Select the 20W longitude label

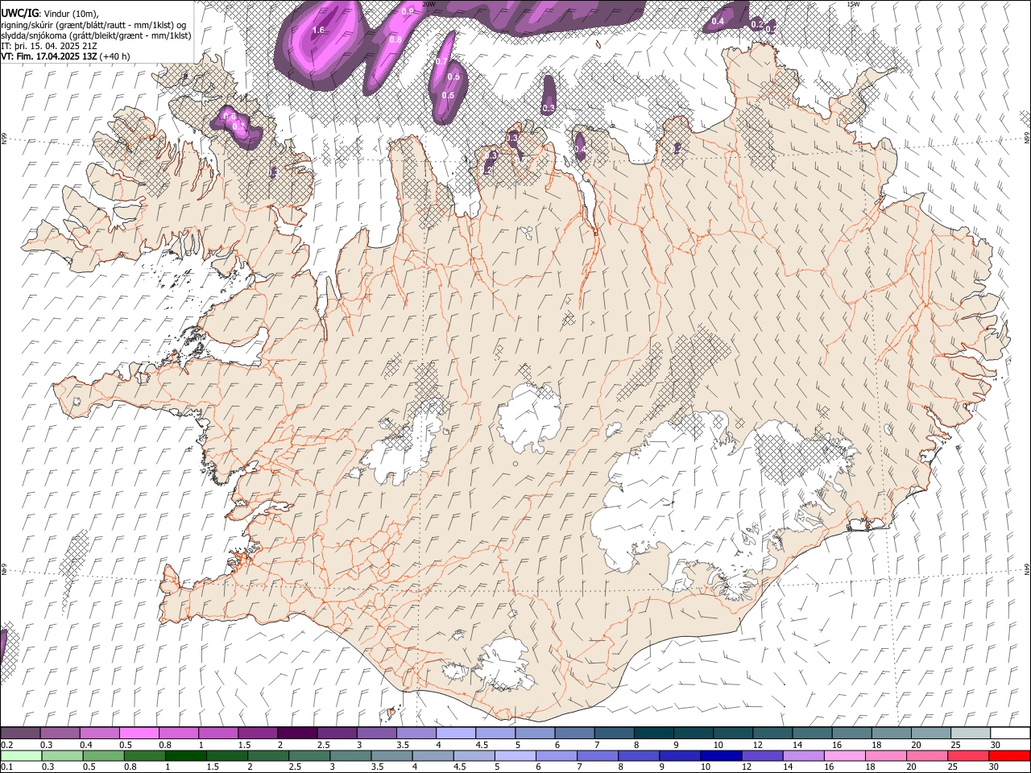click(429, 4)
